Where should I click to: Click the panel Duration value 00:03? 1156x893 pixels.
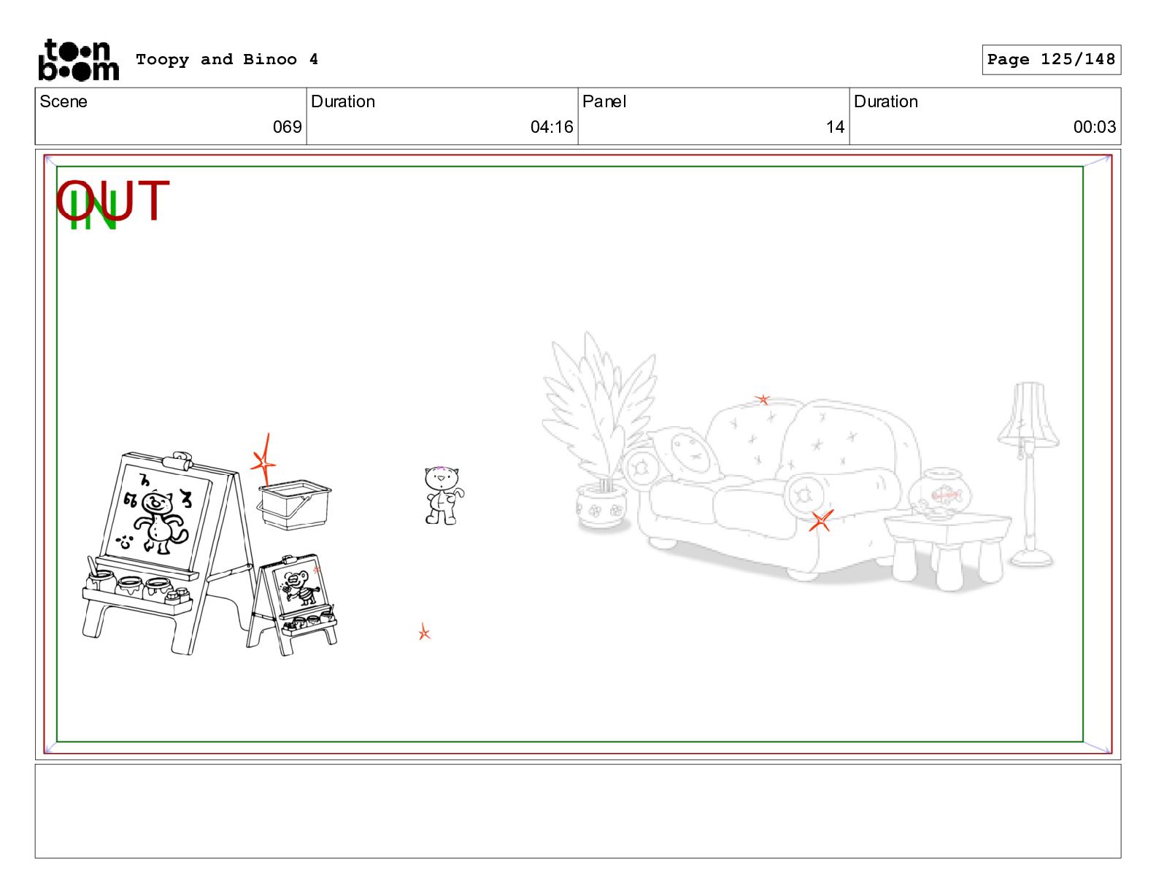coord(1094,127)
